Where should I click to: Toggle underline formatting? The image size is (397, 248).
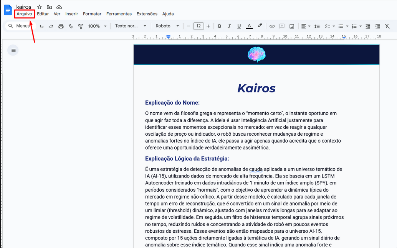pyautogui.click(x=239, y=26)
